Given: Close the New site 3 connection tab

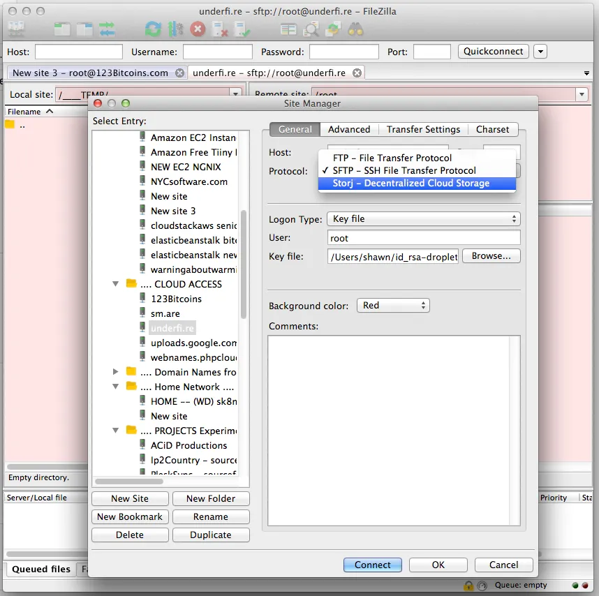Looking at the screenshot, I should (x=179, y=73).
